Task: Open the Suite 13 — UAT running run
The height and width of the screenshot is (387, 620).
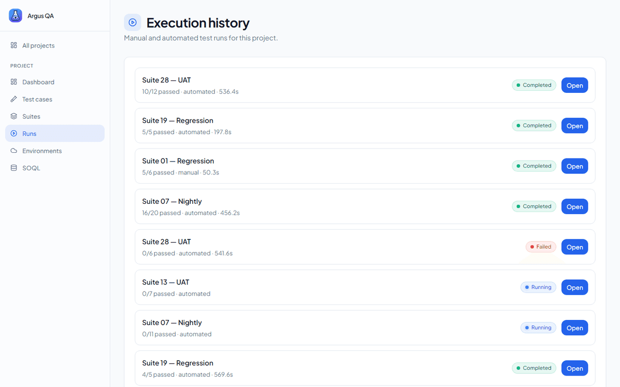Action: tap(575, 287)
